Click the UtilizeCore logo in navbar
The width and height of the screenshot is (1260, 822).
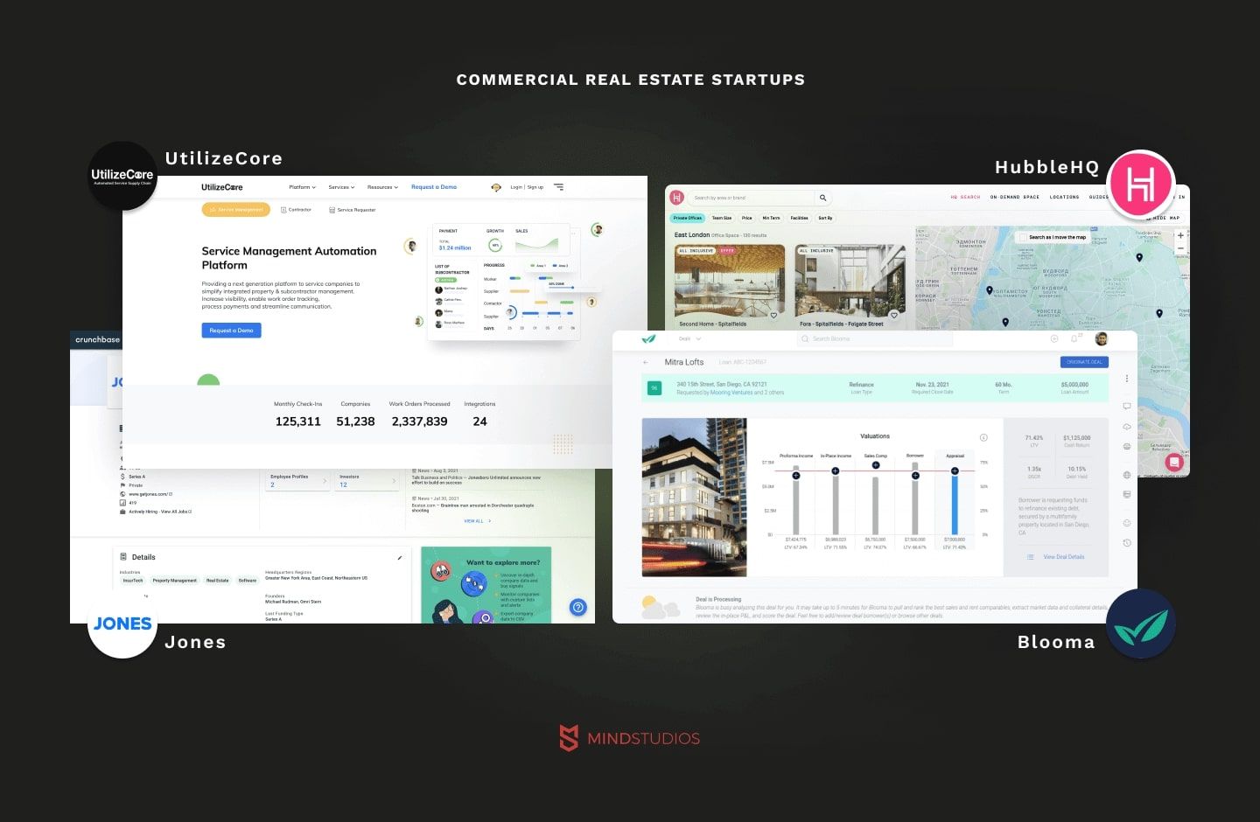pyautogui.click(x=222, y=187)
